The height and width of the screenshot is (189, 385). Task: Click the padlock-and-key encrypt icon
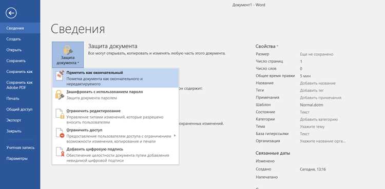pyautogui.click(x=60, y=95)
